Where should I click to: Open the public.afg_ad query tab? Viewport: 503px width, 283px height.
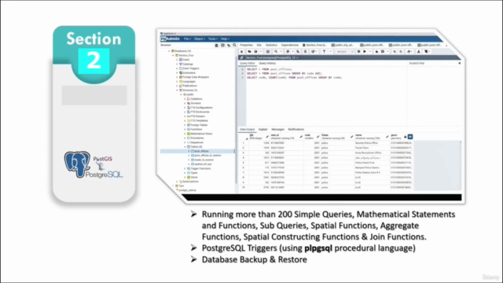[x=343, y=46]
